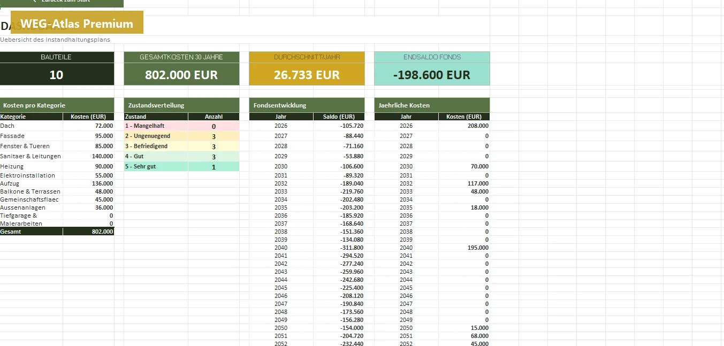
Task: Select the 2032 yearly cost "117.000"
Action: pyautogui.click(x=478, y=183)
